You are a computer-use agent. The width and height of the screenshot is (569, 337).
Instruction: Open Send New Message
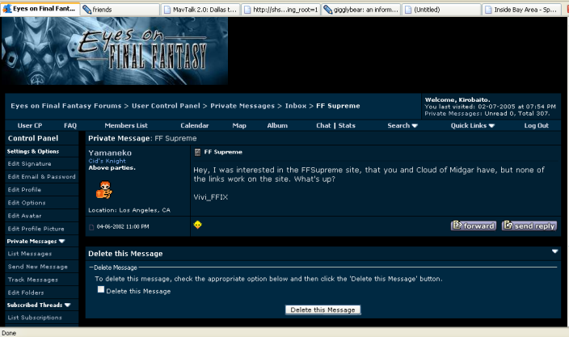point(38,267)
